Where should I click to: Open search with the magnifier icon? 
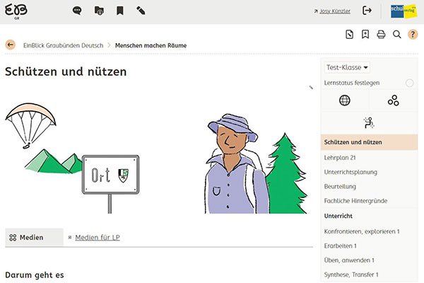pyautogui.click(x=397, y=34)
